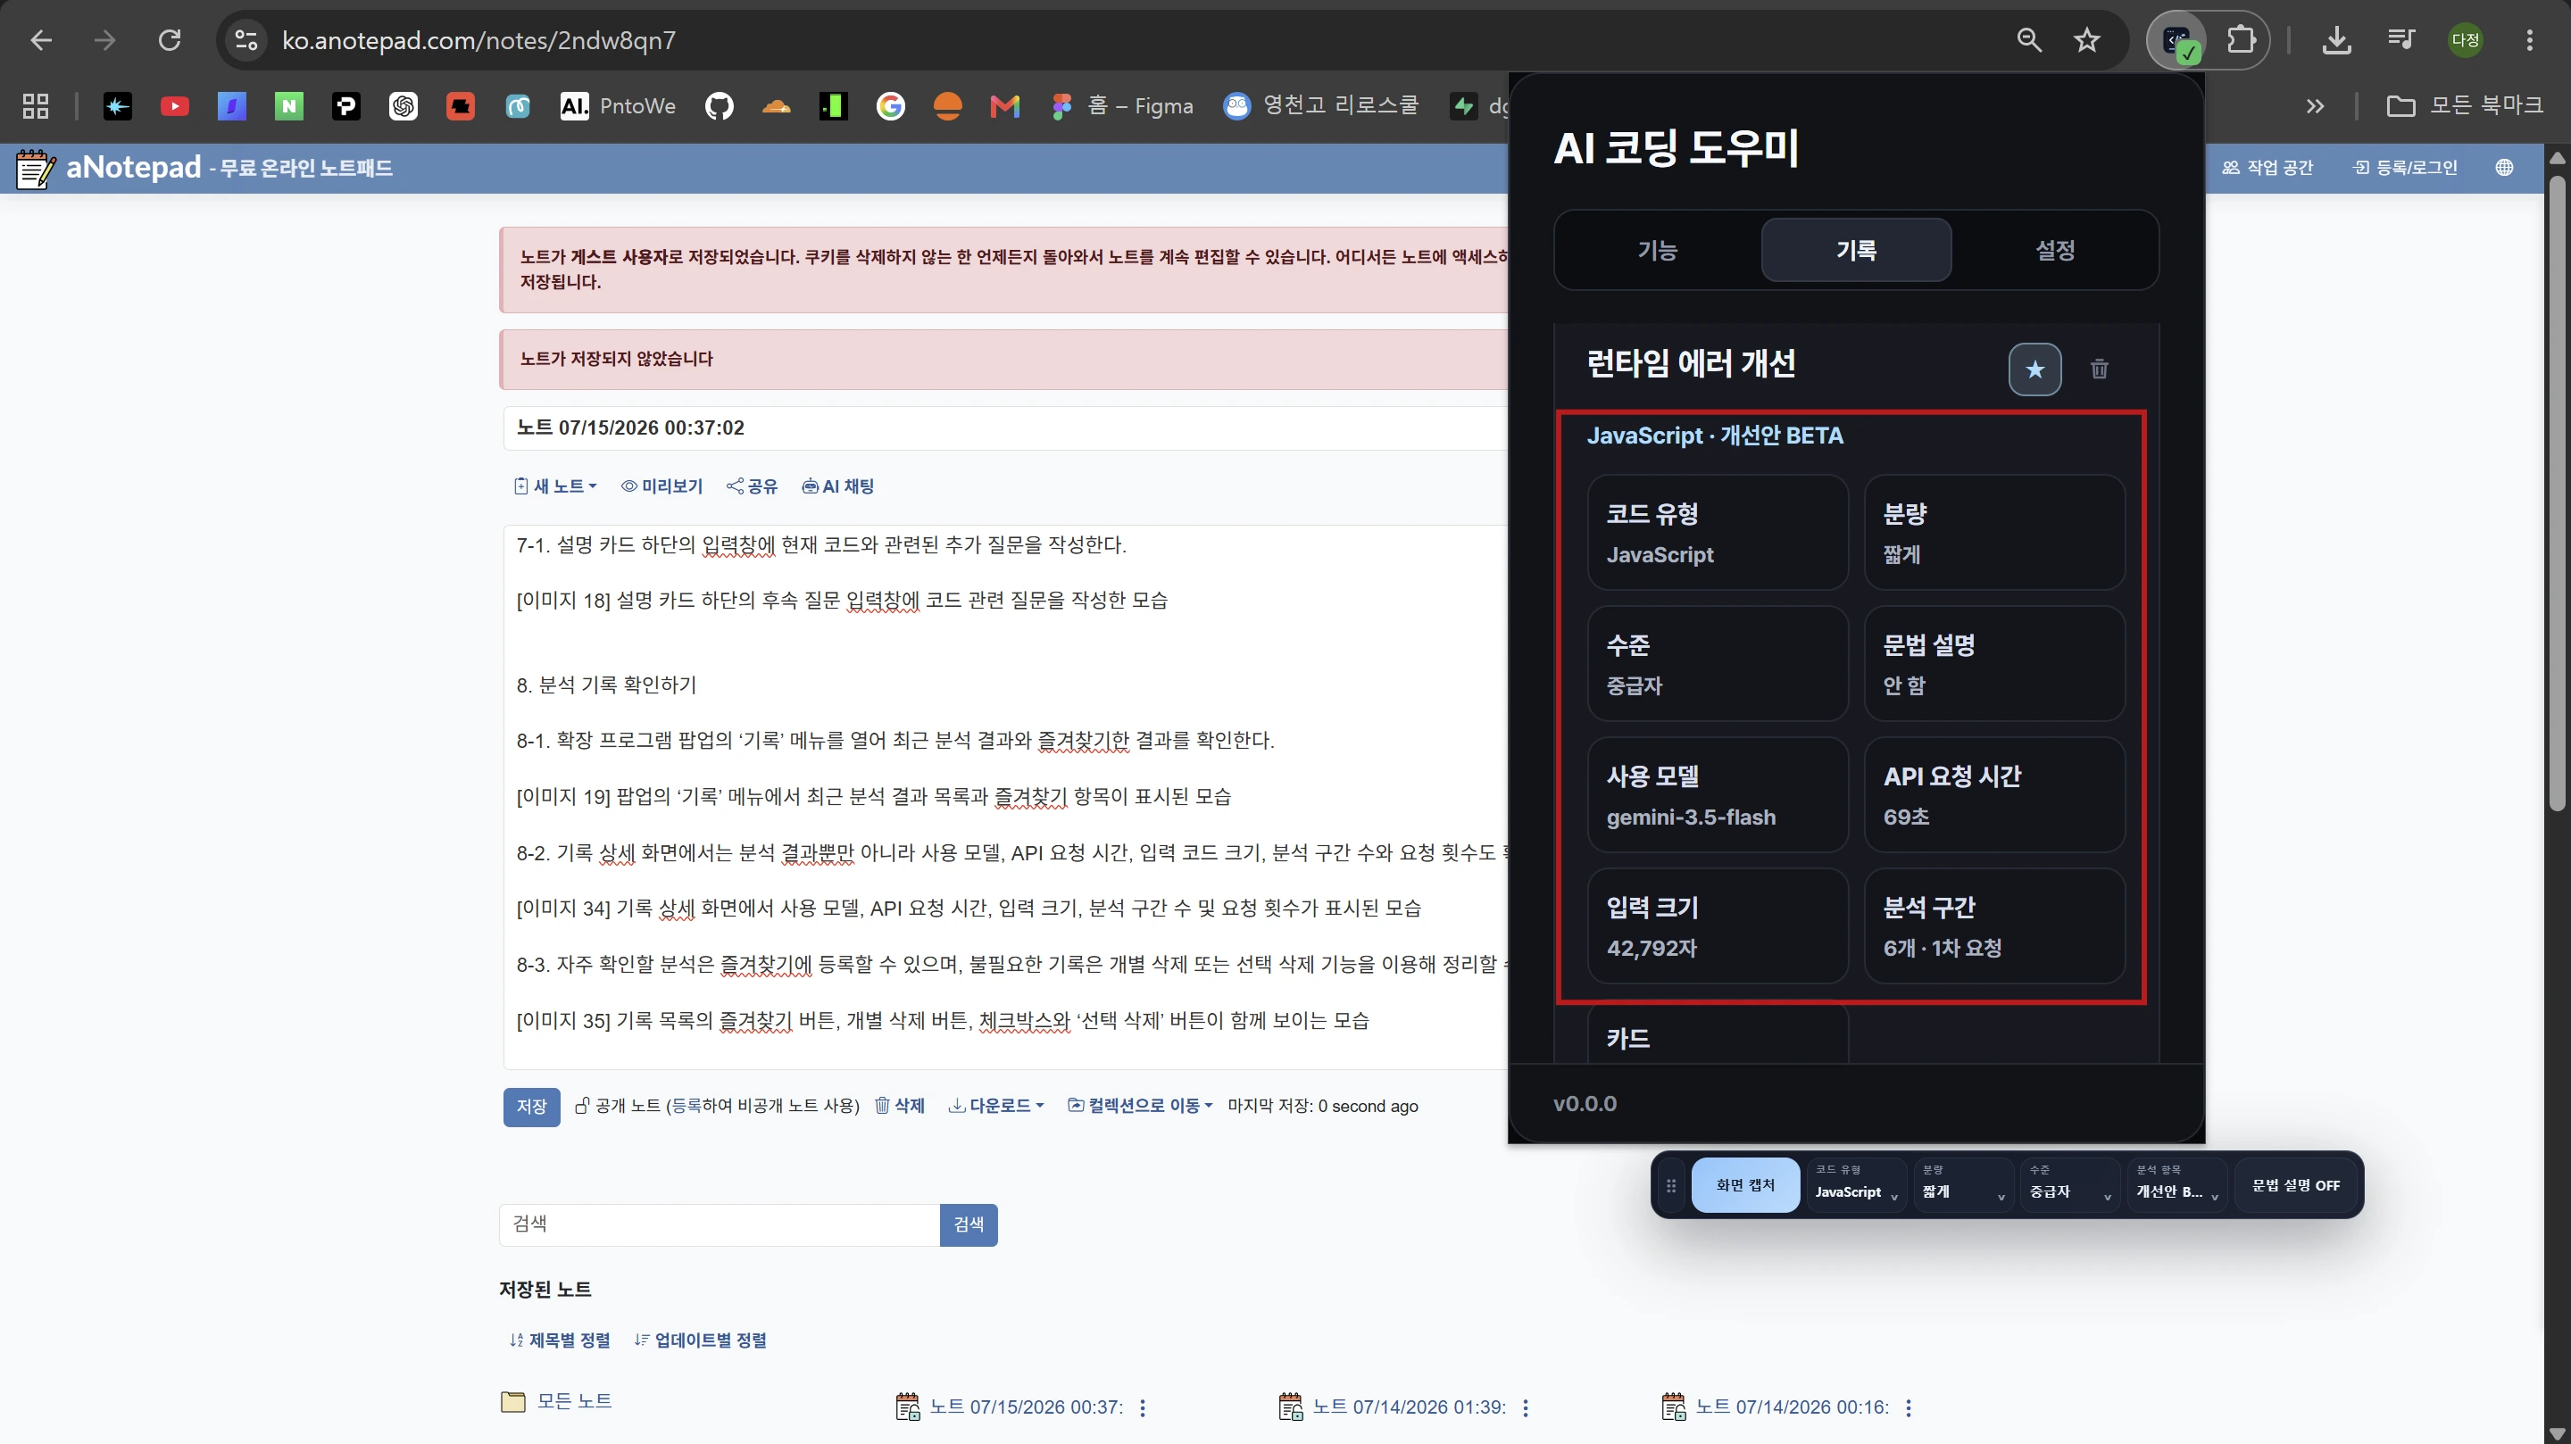Open the browser downloads icon
Image resolution: width=2571 pixels, height=1444 pixels.
pos(2336,41)
